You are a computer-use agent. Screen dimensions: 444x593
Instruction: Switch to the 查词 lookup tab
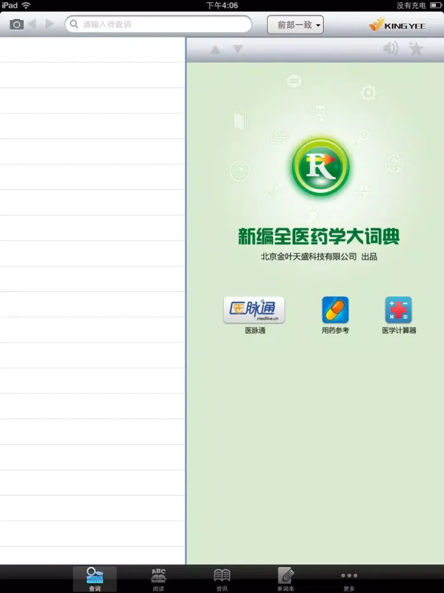point(95,579)
